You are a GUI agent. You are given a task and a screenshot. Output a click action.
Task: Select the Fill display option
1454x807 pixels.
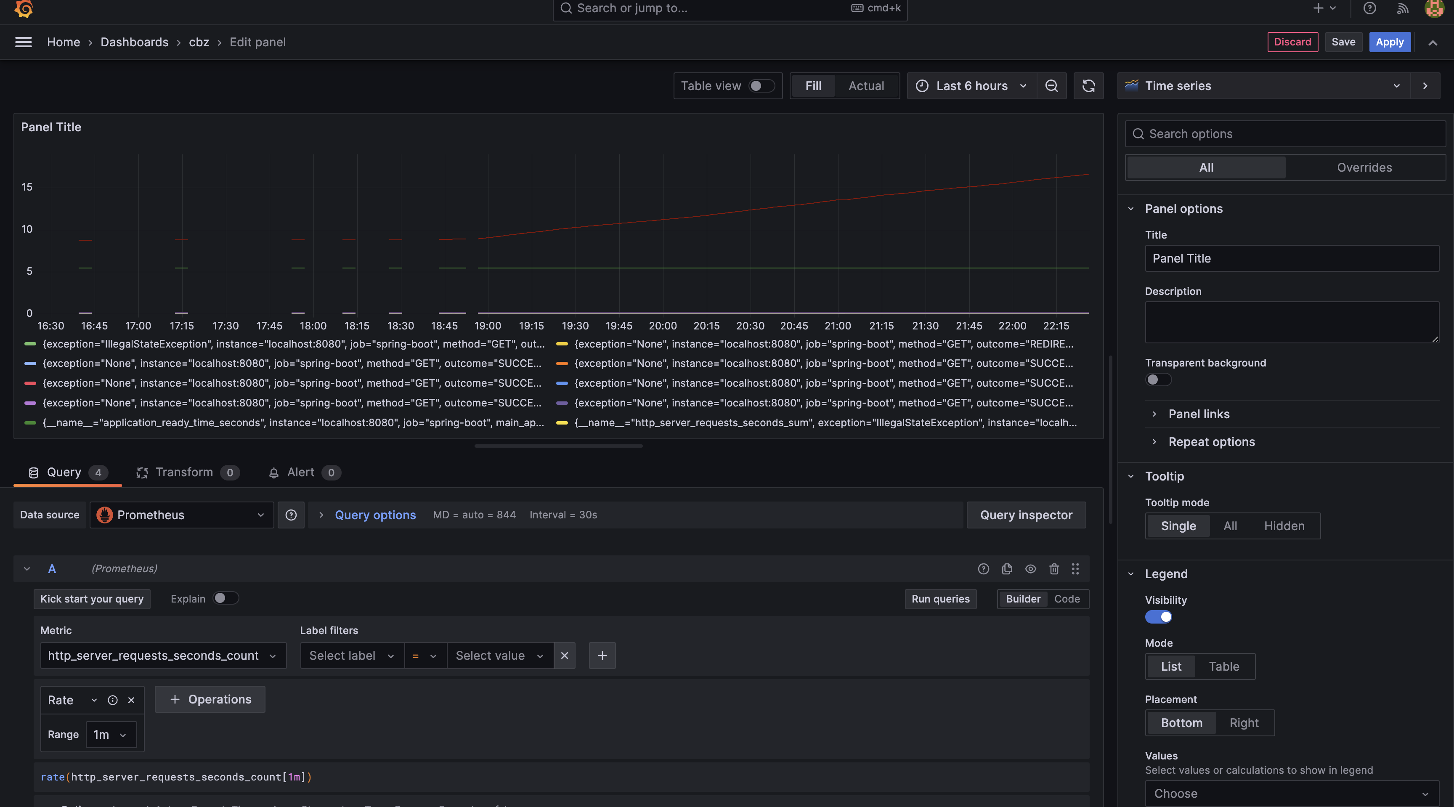point(813,86)
